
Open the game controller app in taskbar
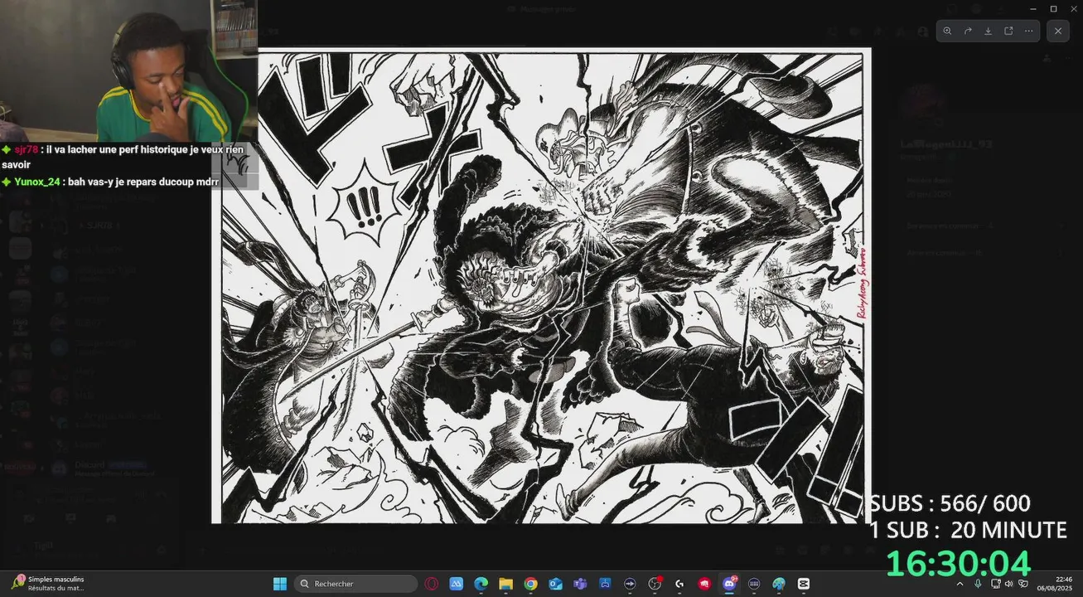pyautogui.click(x=605, y=584)
